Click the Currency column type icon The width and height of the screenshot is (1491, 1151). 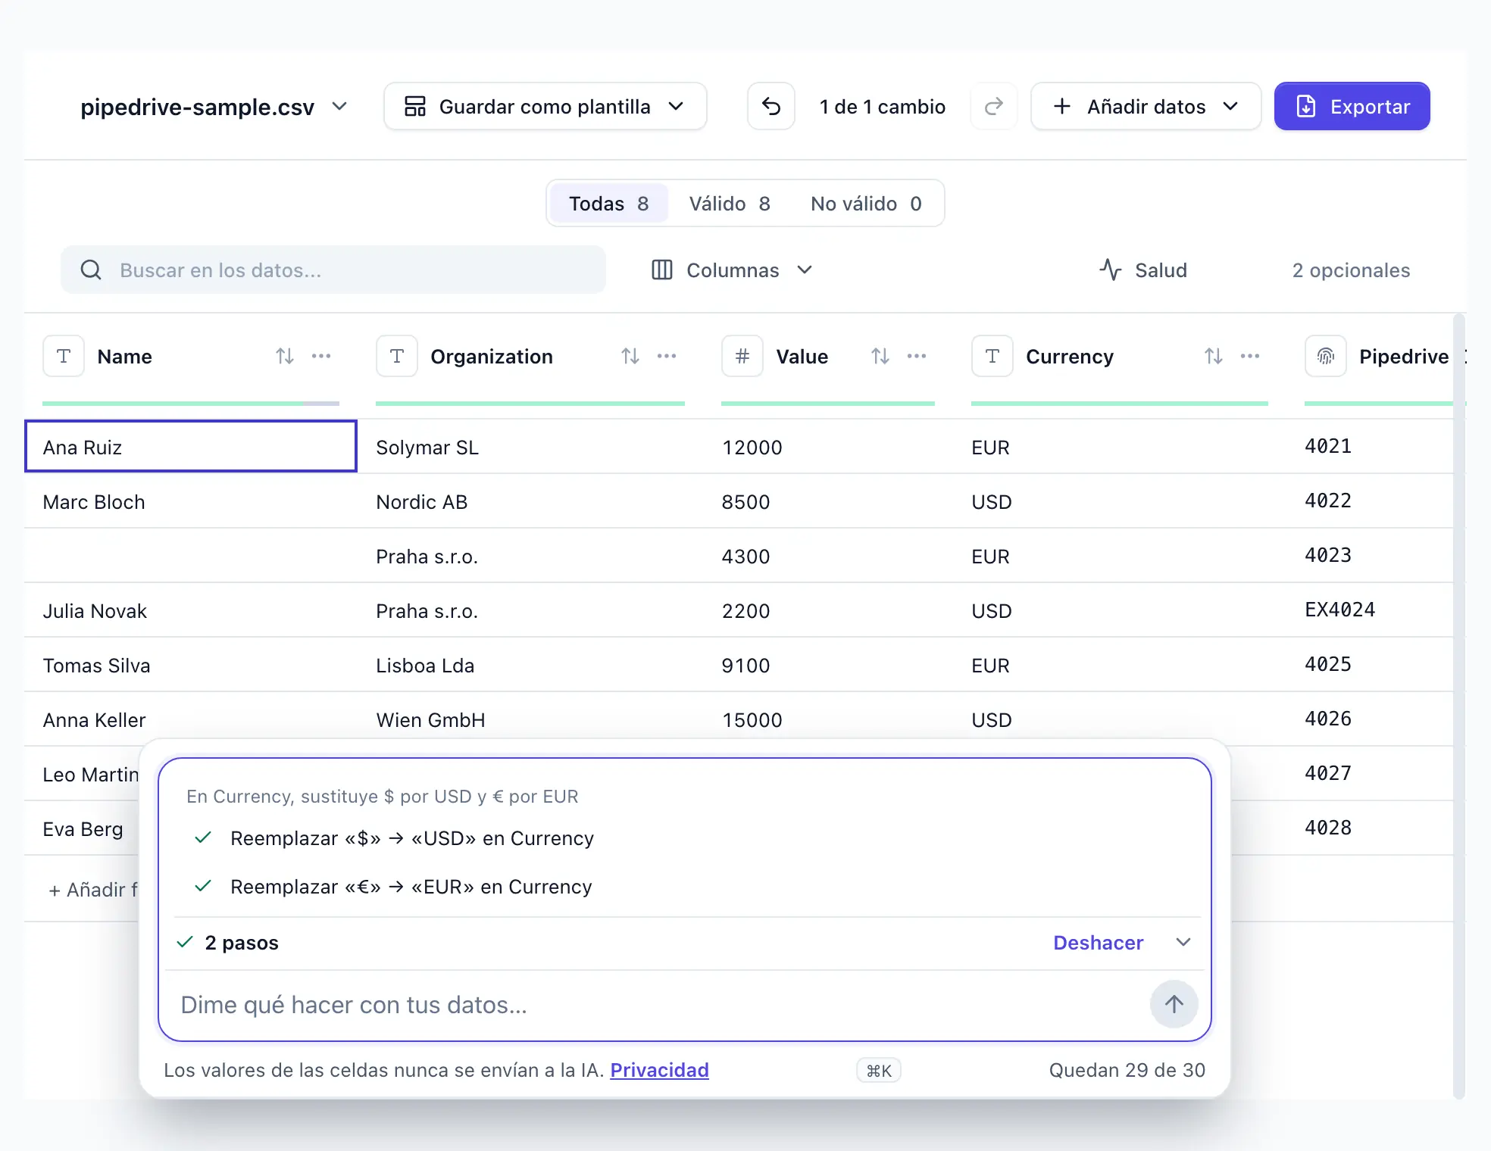pos(992,356)
